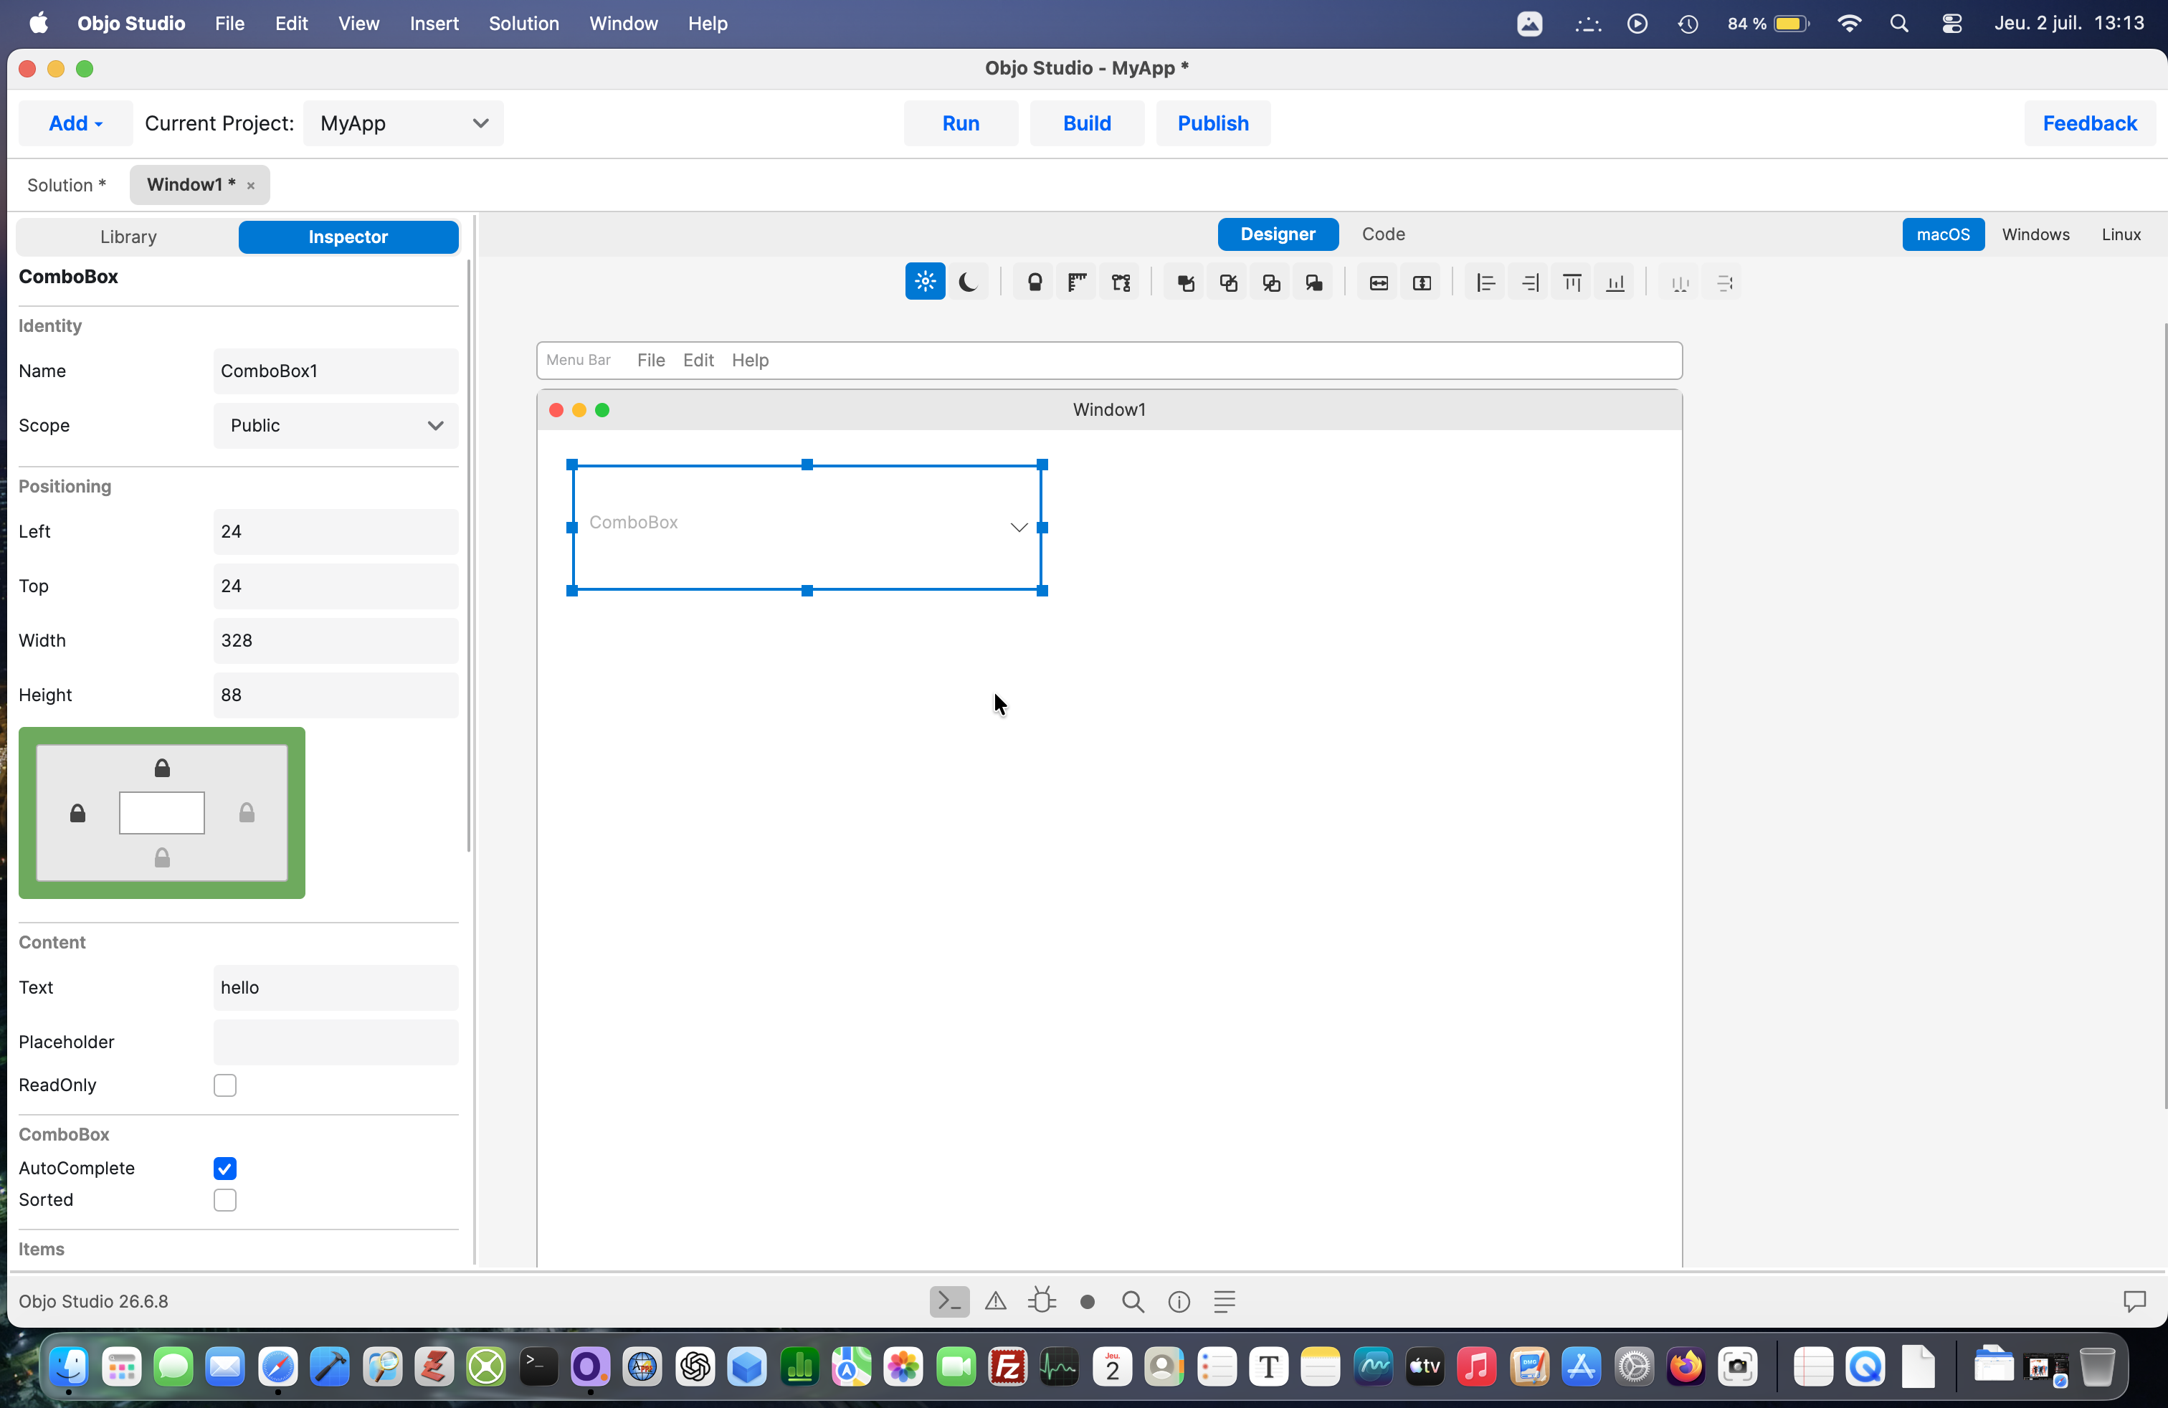The image size is (2168, 1408).
Task: Enable the Sorted checkbox
Action: (225, 1199)
